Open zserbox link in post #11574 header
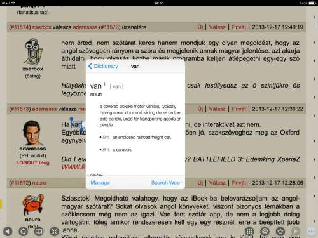 click(41, 27)
